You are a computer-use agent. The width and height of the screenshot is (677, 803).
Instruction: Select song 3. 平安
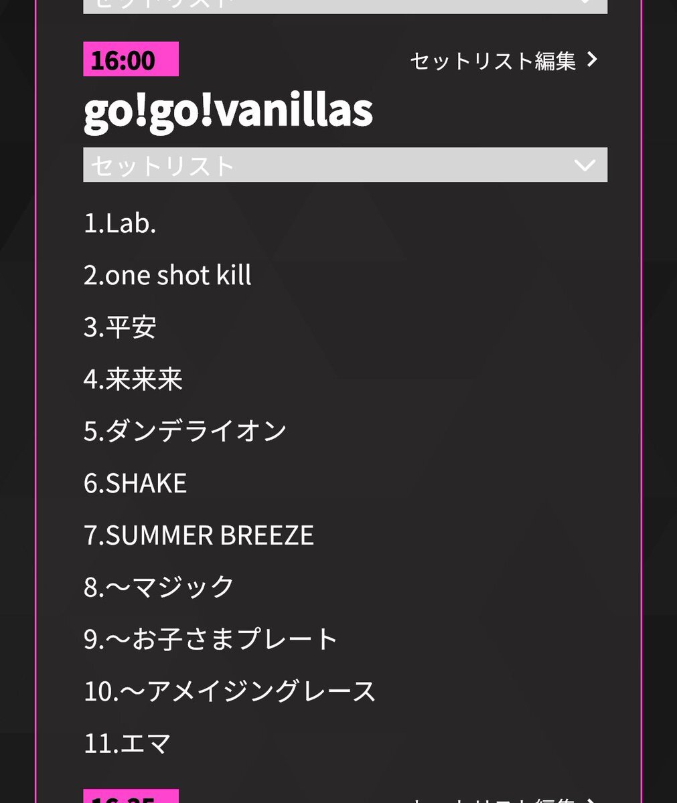pos(120,328)
